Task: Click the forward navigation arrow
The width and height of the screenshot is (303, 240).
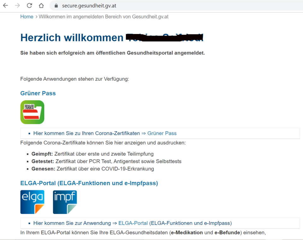Action: tap(17, 5)
